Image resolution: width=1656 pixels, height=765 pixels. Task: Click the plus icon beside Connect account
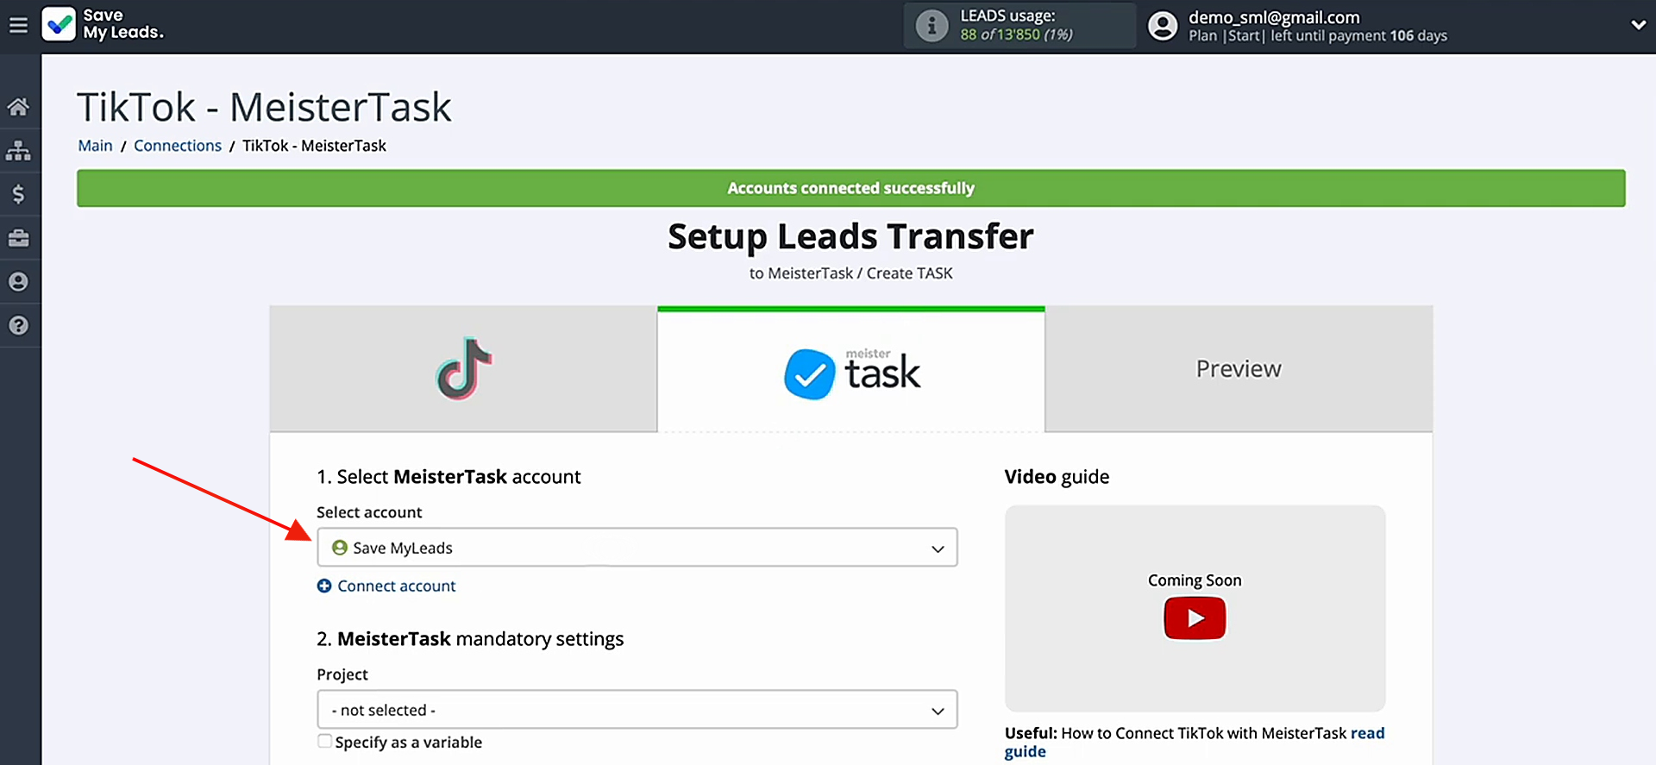(324, 586)
